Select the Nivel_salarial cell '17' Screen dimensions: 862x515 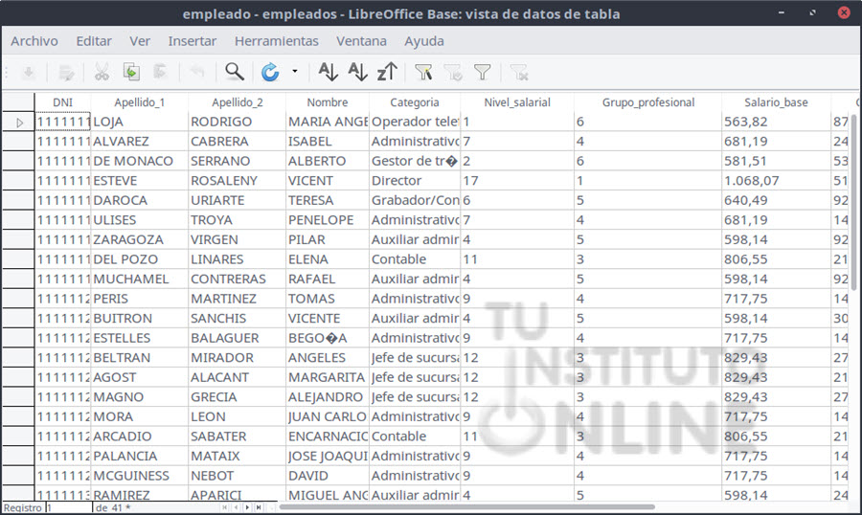pos(517,181)
